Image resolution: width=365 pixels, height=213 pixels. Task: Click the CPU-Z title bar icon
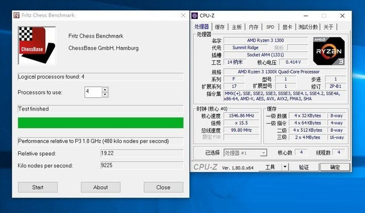point(194,15)
